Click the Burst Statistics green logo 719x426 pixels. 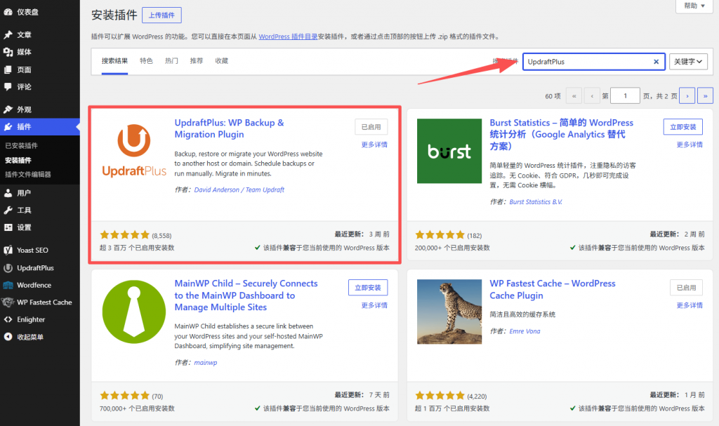pyautogui.click(x=449, y=151)
